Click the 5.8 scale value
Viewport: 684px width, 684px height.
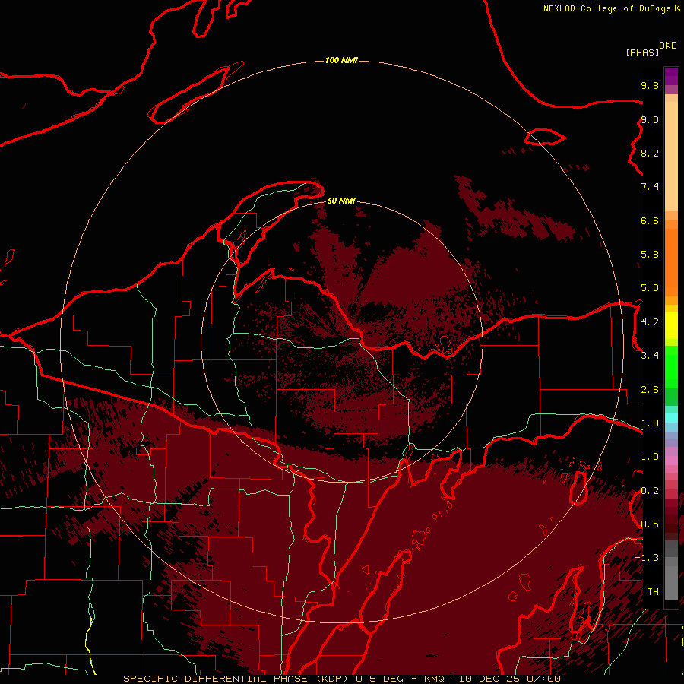coord(650,255)
